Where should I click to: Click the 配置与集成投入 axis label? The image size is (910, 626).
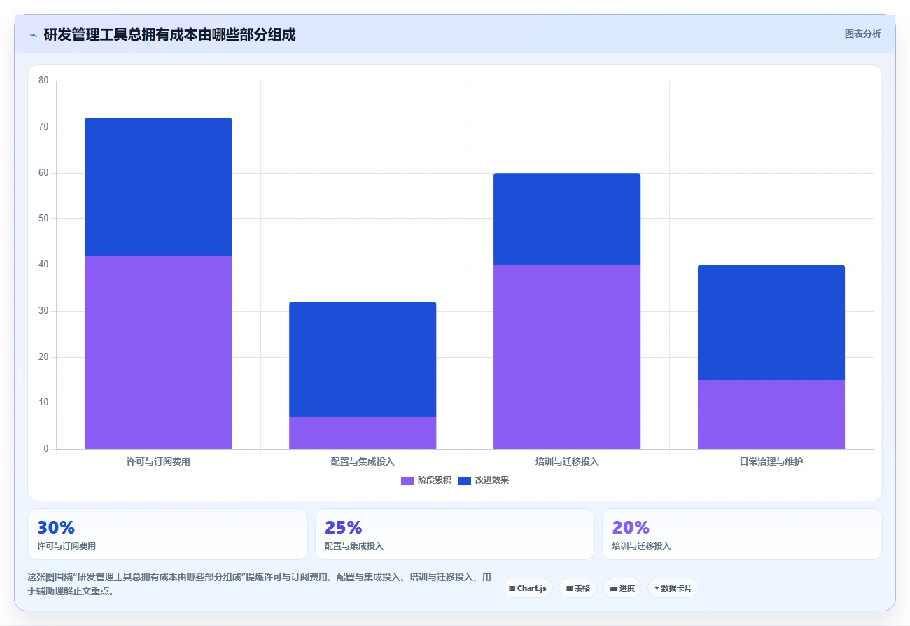[363, 462]
